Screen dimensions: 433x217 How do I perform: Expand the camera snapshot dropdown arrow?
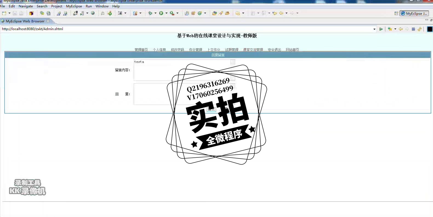(126, 13)
